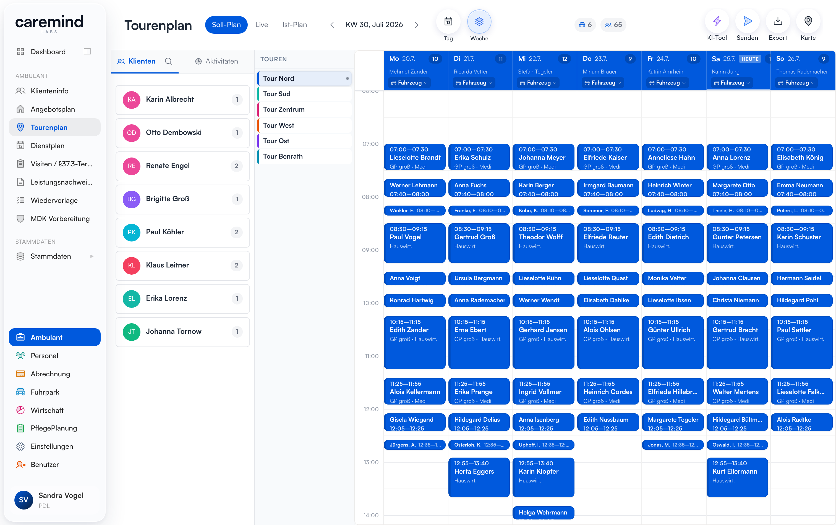
Task: Click Export download icon
Action: click(778, 22)
